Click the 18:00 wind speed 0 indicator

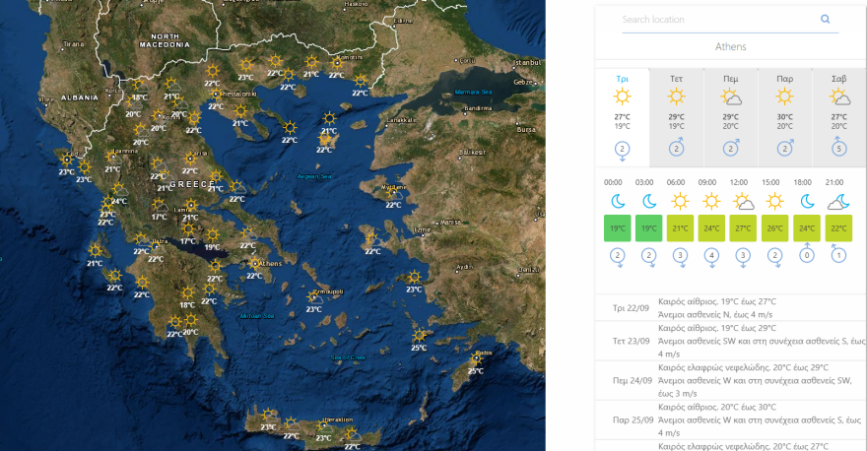(x=808, y=256)
